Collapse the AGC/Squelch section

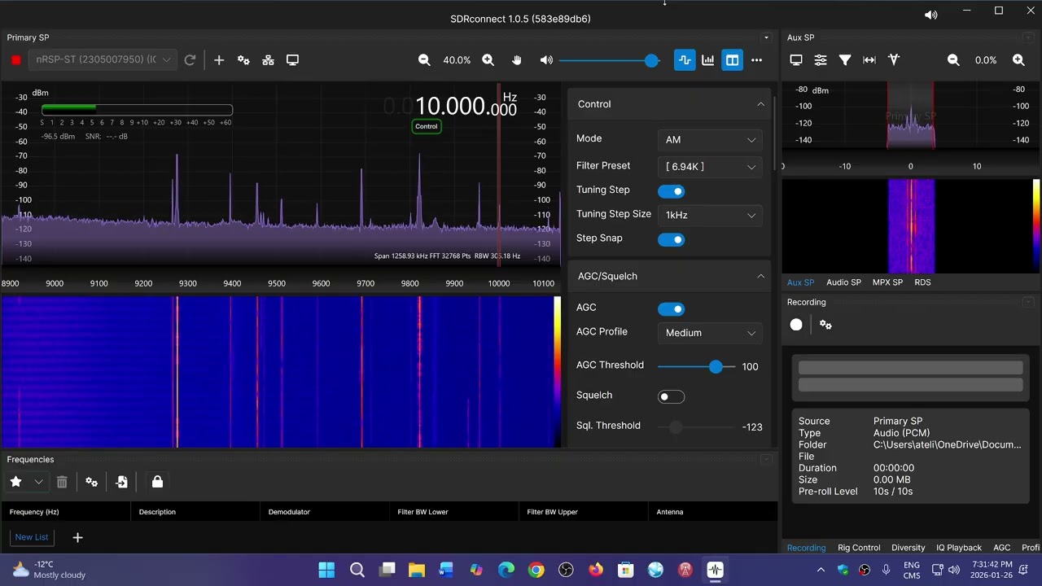coord(760,276)
